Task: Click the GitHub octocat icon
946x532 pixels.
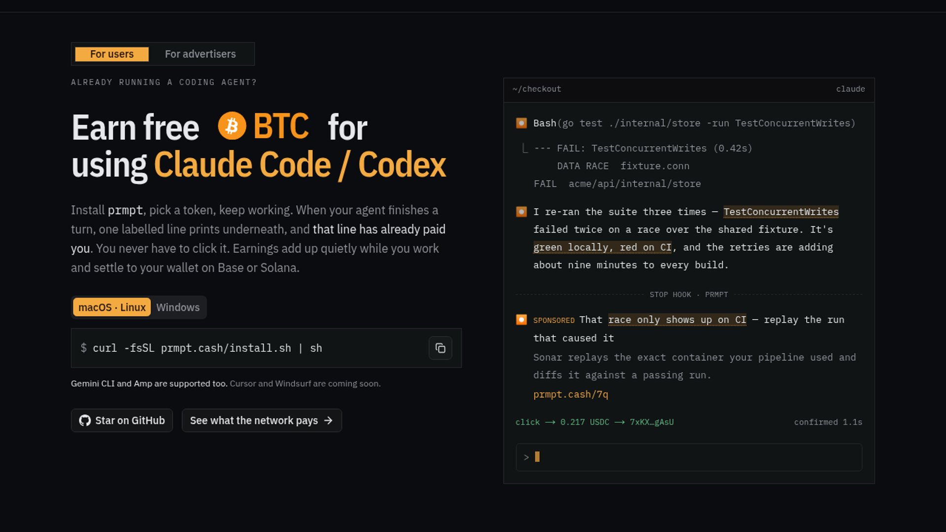Action: (x=85, y=421)
